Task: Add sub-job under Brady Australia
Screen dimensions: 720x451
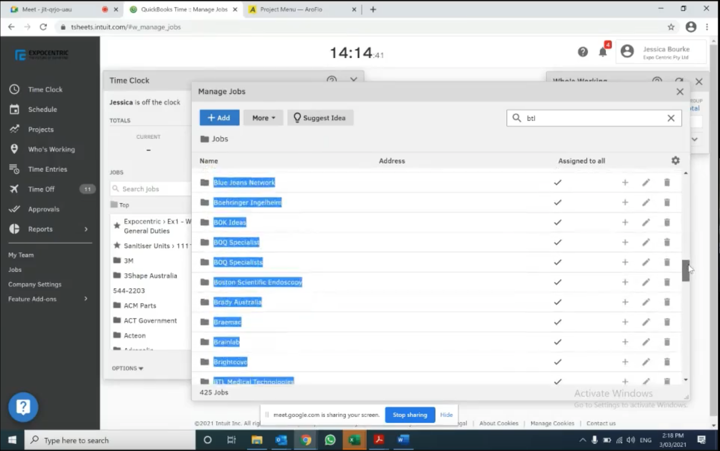Action: (x=625, y=302)
